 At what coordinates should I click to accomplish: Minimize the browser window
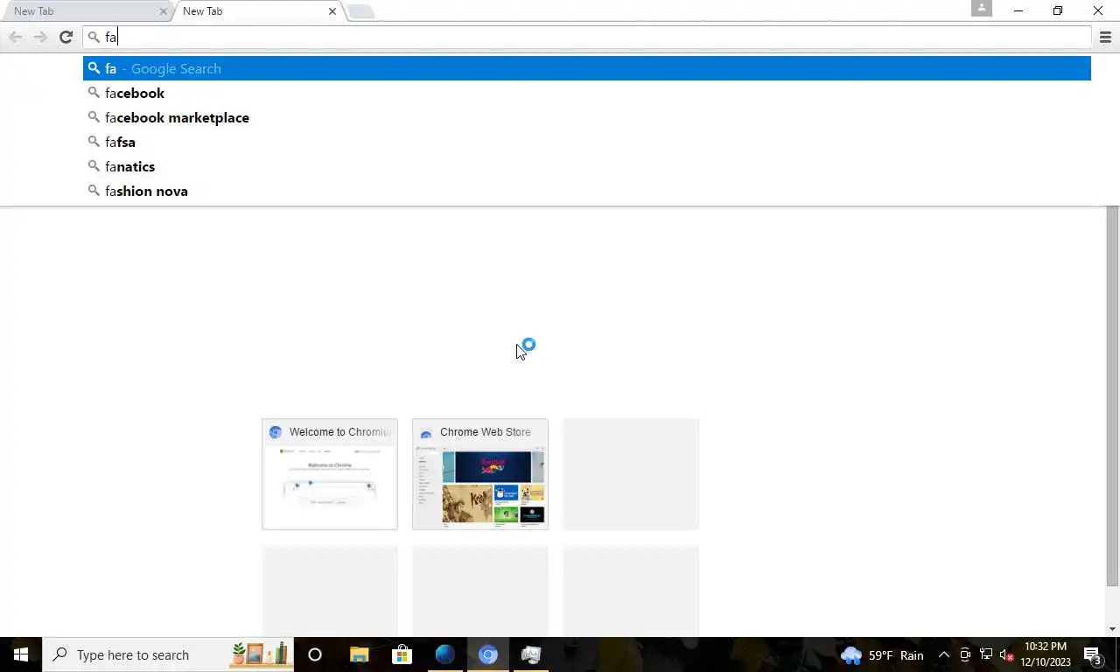tap(1018, 10)
